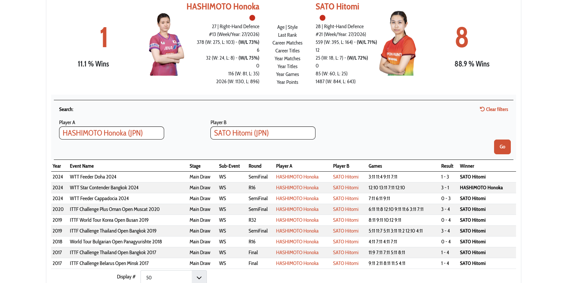
Task: Click the event name WTT Feeder Cappadocia 2024
Action: tap(99, 198)
